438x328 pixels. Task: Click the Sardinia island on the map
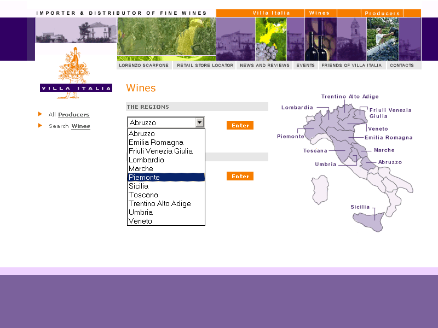point(320,190)
